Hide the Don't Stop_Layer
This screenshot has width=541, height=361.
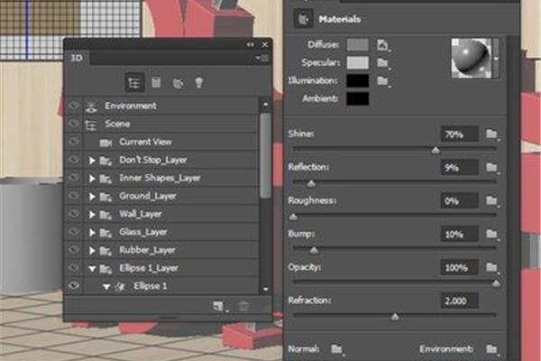click(x=73, y=160)
